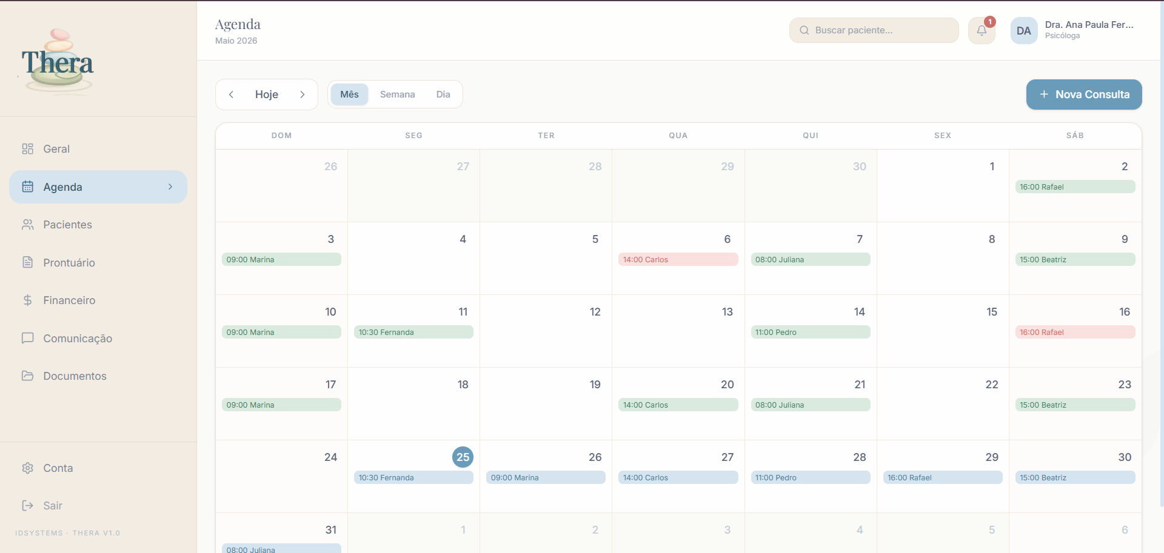This screenshot has height=553, width=1164.
Task: Open 14:00 Carlos appointment on day 20
Action: coord(678,405)
